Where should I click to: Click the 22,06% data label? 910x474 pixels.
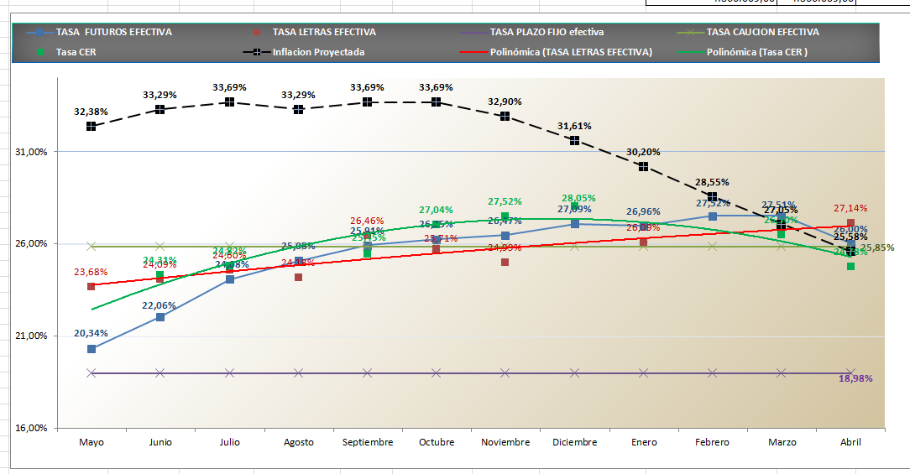point(159,305)
